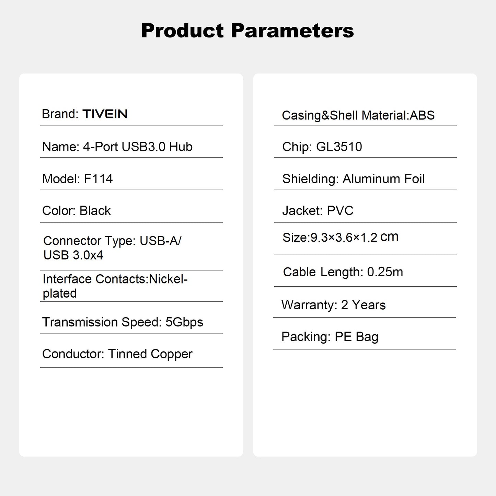
Task: Select the Cable Length: 0.25m row
Action: [343, 272]
